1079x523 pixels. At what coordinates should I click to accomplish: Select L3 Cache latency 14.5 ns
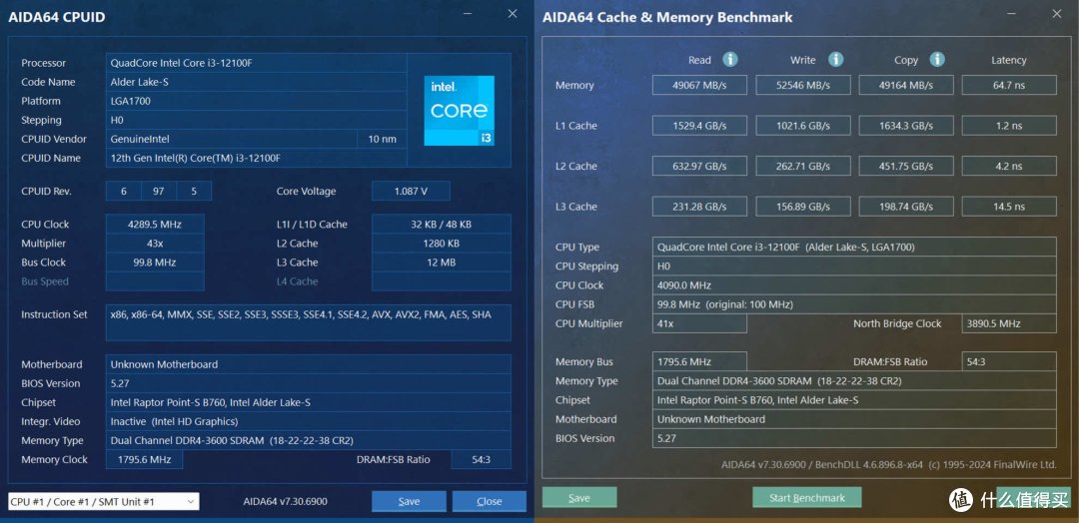pos(1009,207)
